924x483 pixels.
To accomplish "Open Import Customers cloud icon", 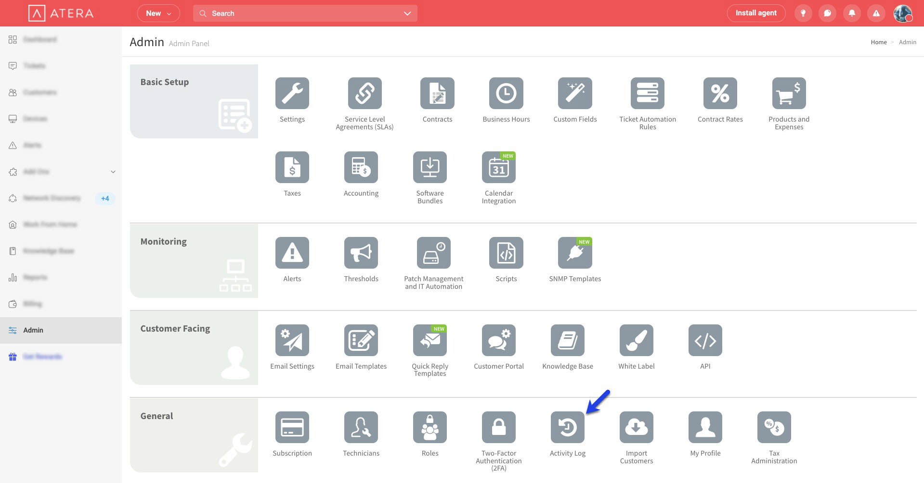I will point(637,427).
